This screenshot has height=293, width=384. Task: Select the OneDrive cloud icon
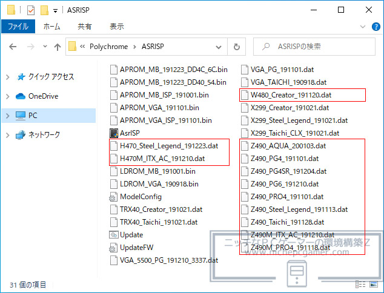click(21, 96)
